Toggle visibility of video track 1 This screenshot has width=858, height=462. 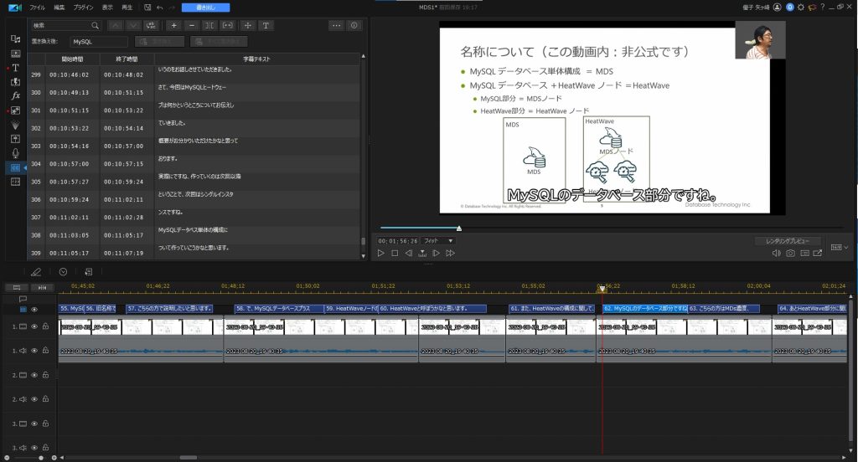(x=34, y=326)
